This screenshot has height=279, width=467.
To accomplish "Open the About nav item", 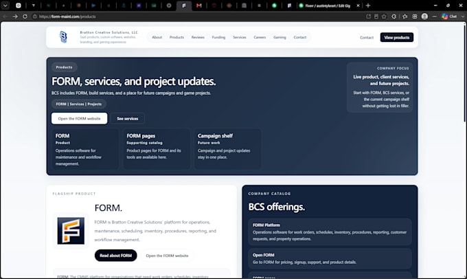I will click(x=157, y=37).
